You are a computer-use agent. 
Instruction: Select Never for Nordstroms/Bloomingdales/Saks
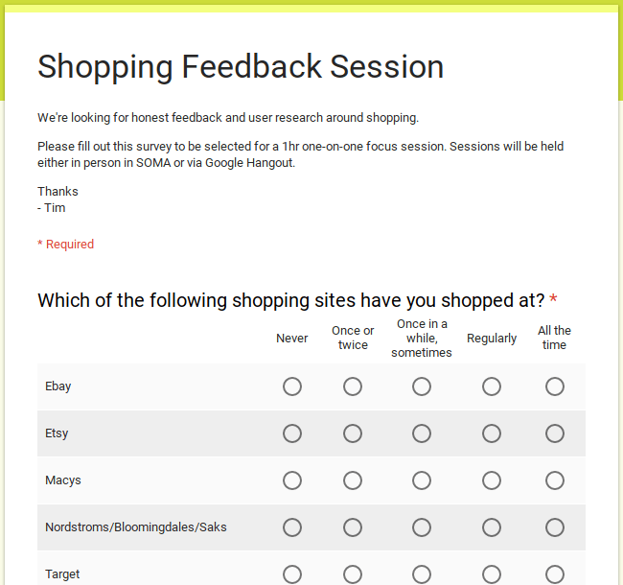tap(292, 527)
